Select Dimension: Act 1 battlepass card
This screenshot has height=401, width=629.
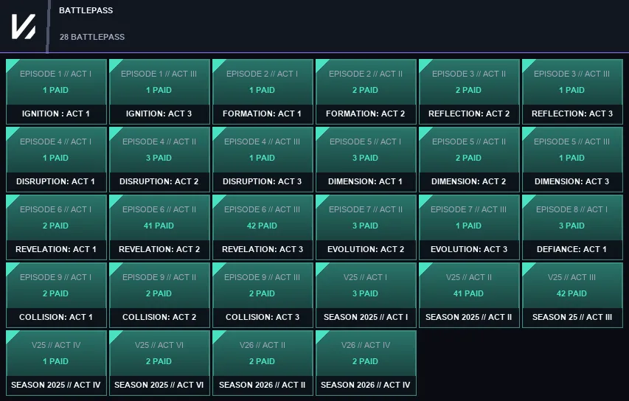click(x=366, y=160)
